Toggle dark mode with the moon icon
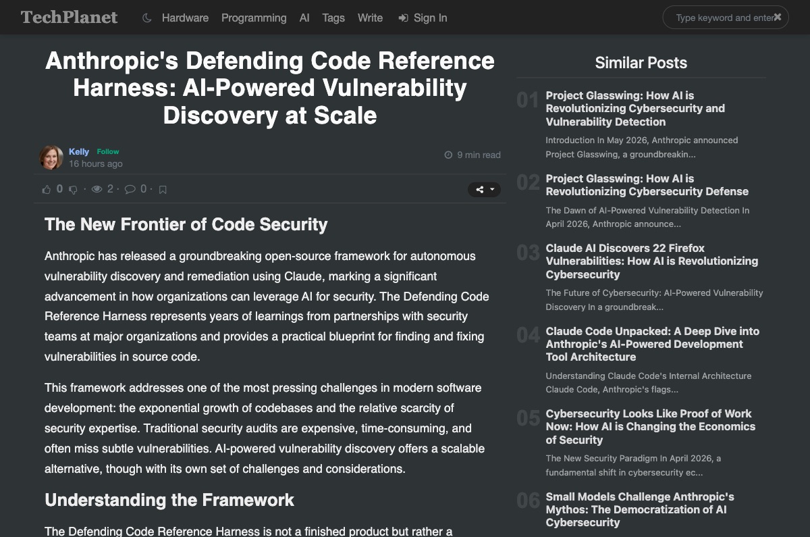Screen dimensions: 810x537 [147, 18]
